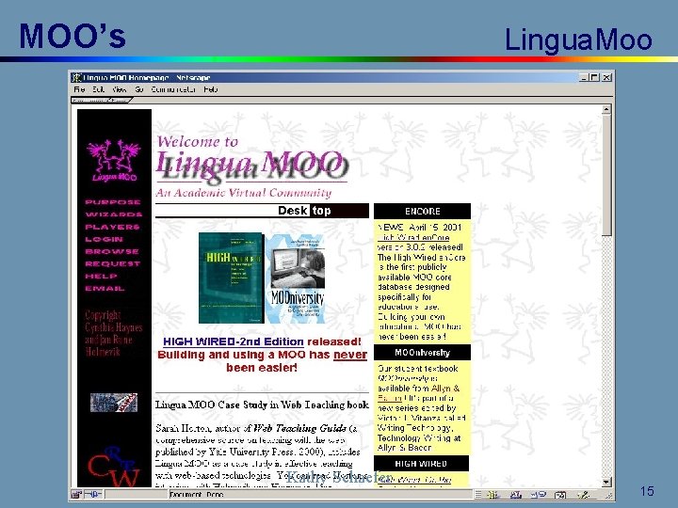Follow the HIGH WIRED-2nd Edition link

[234, 341]
